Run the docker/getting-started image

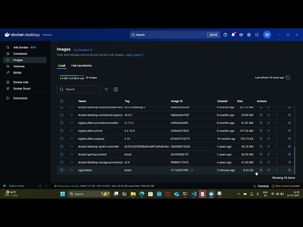269,155
